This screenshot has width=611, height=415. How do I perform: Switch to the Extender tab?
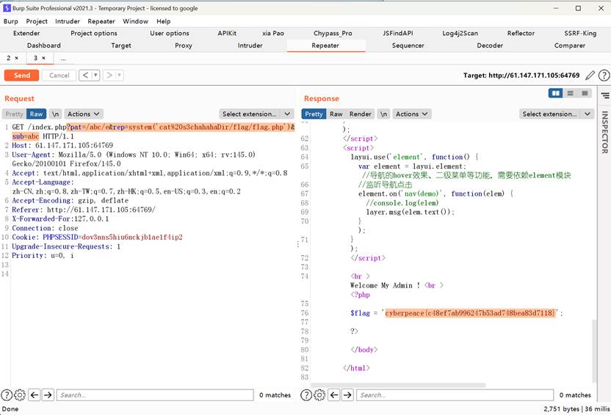pos(26,33)
